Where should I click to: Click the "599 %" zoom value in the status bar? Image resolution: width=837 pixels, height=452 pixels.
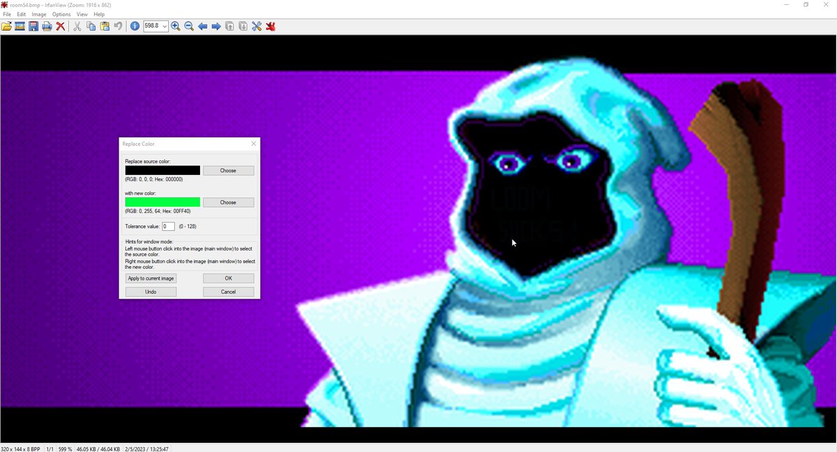65,449
